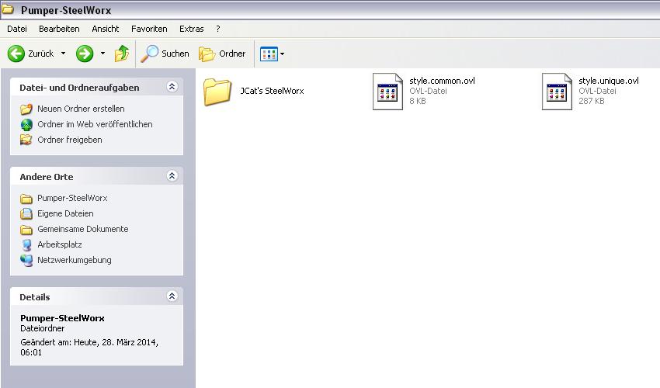This screenshot has width=660, height=388.
Task: Go up one folder level icon
Action: coord(122,54)
